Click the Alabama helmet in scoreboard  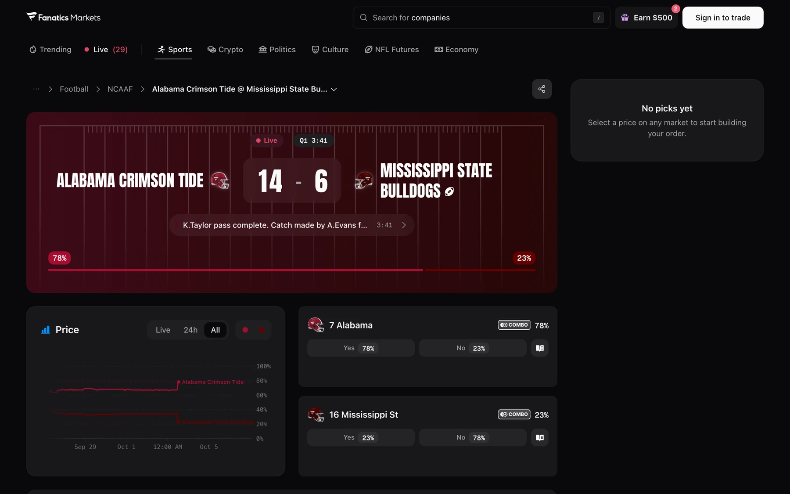click(x=220, y=180)
